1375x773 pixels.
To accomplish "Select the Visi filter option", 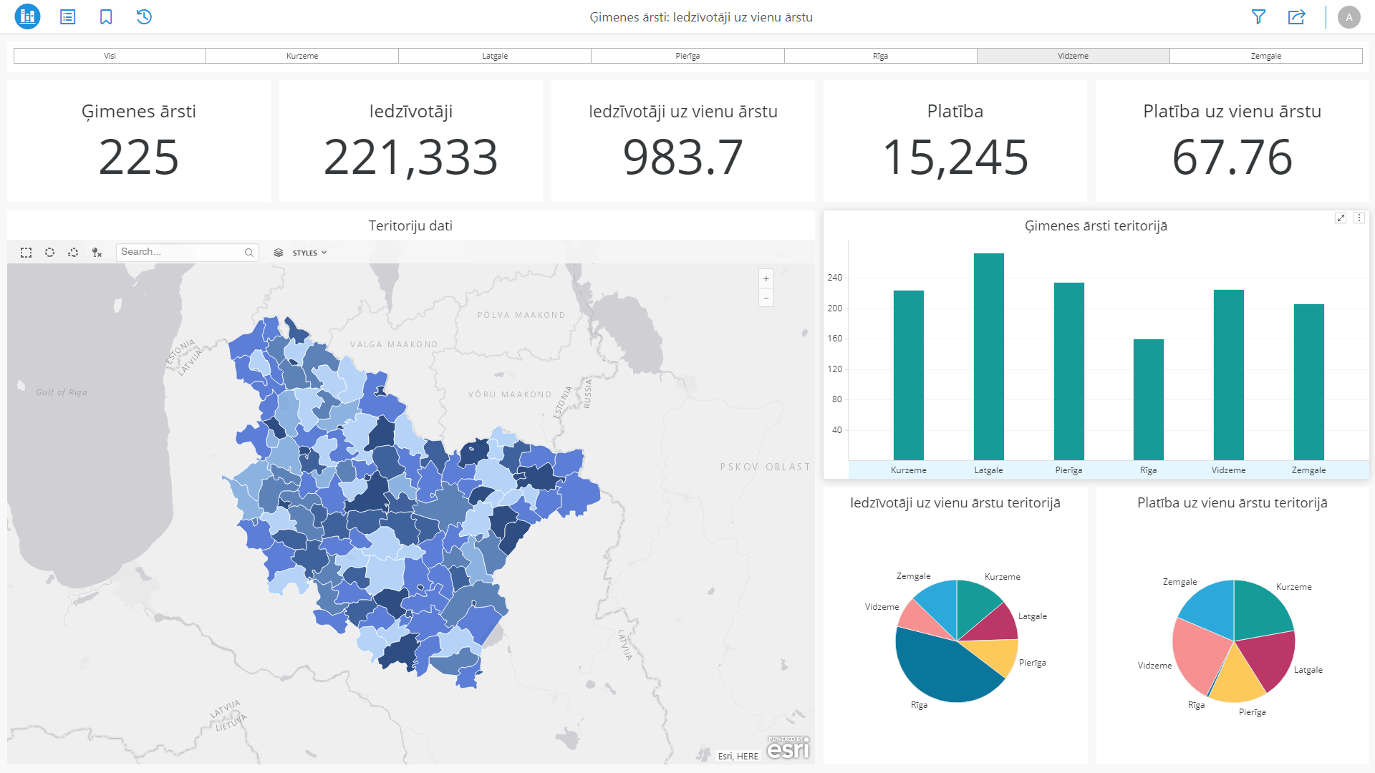I will click(110, 56).
